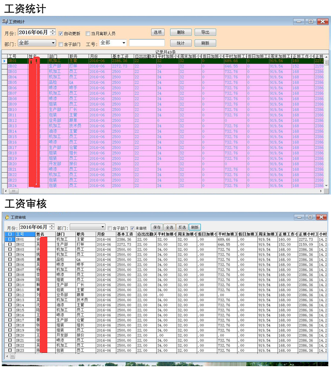This screenshot has width=331, height=375.
Task: Minimize the 工资审核 window
Action: point(299,217)
